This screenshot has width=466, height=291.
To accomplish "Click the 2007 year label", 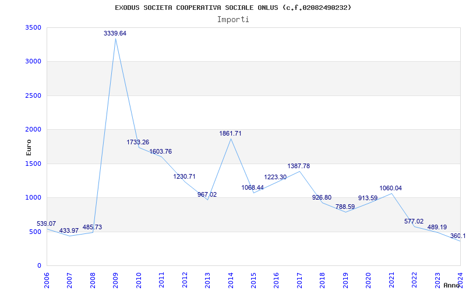I will coord(69,281).
